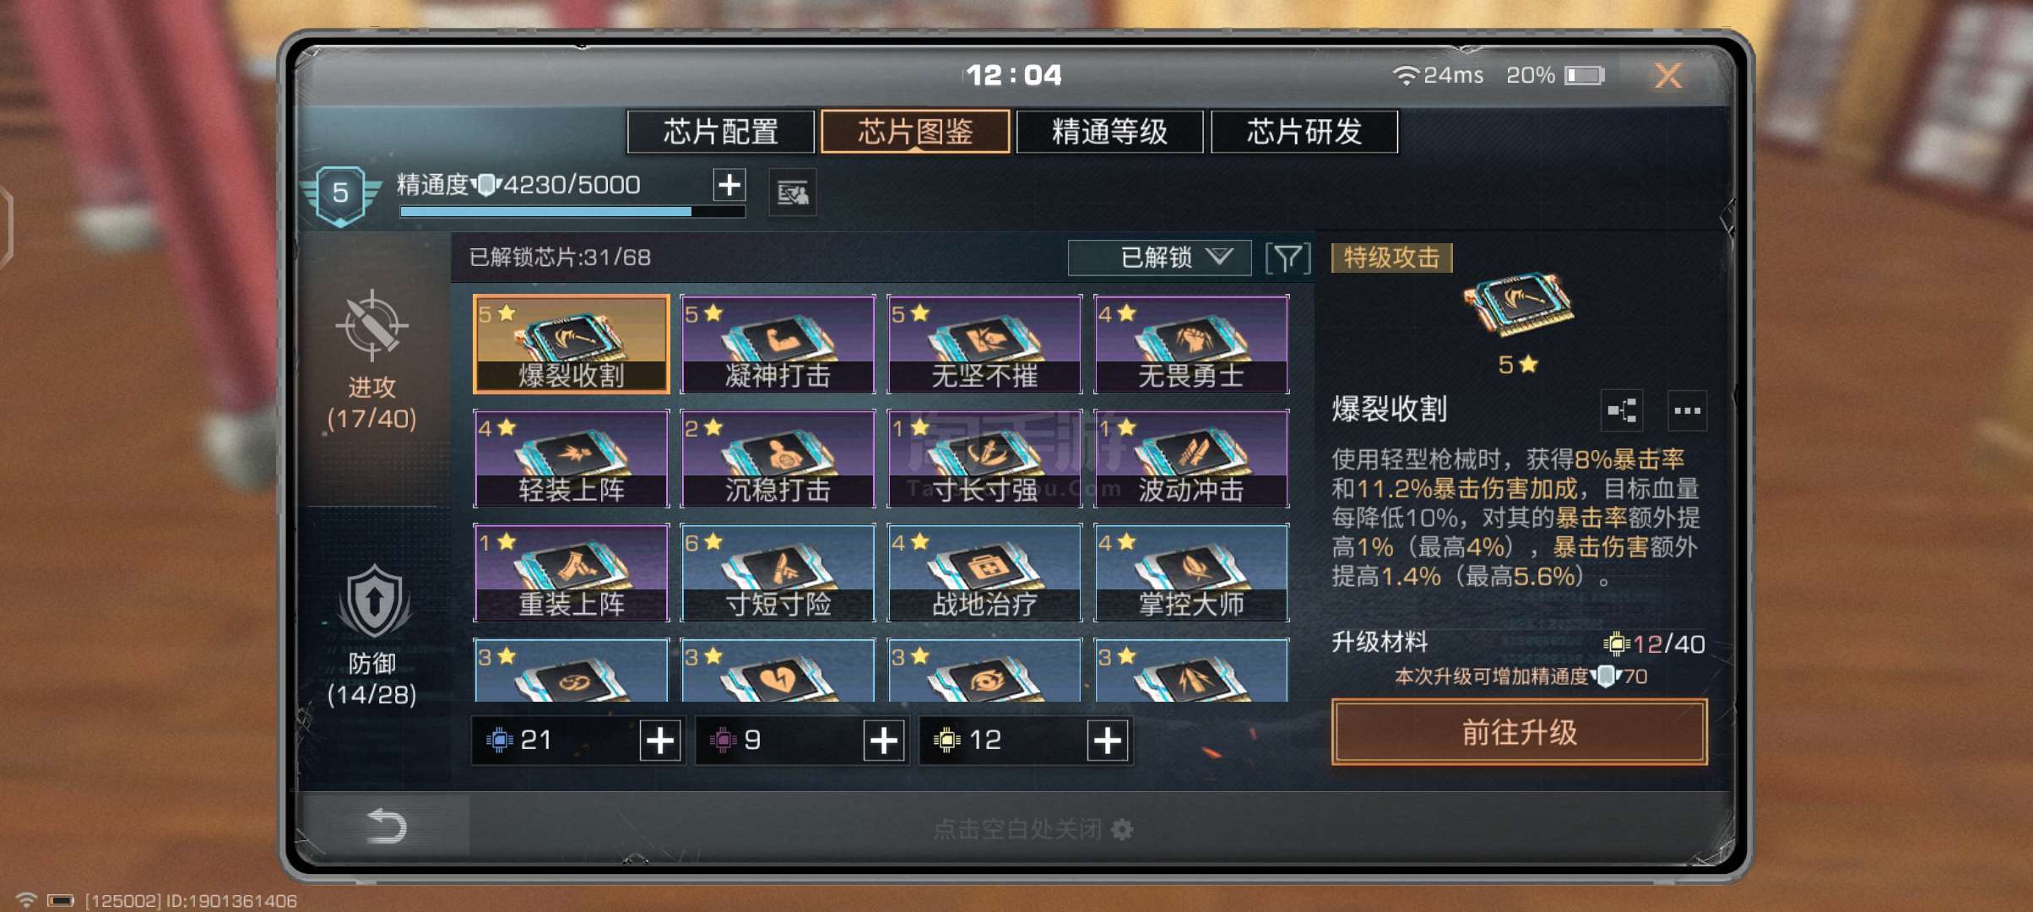Screen dimensions: 2033x912
Task: Select the 进攻 attack category icon
Action: click(x=371, y=325)
